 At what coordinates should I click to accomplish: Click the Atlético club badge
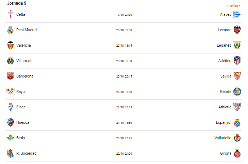coord(237,61)
